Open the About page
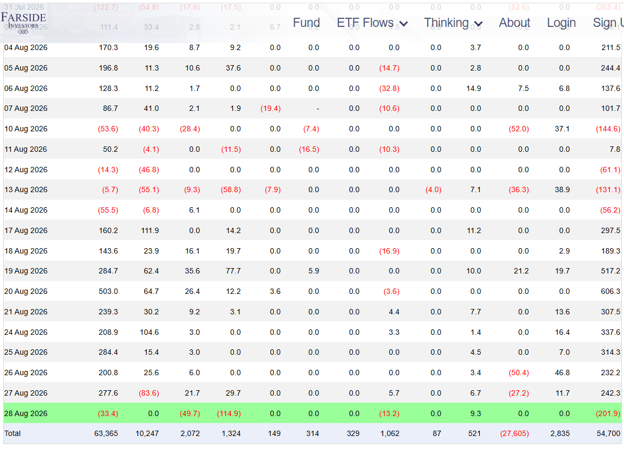This screenshot has height=450, width=624. 514,23
